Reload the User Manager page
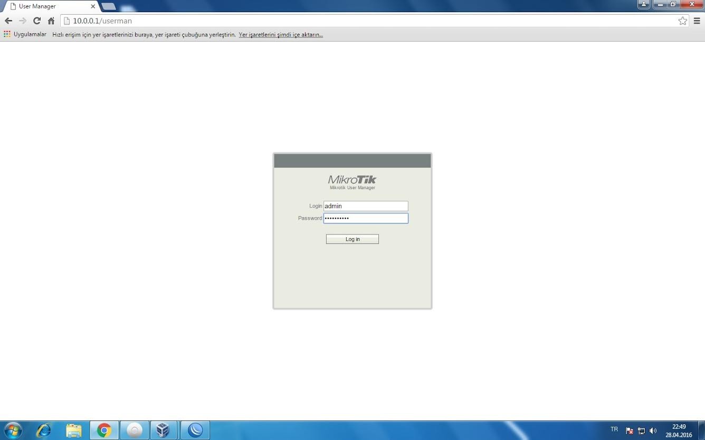This screenshot has width=705, height=440. coord(37,21)
